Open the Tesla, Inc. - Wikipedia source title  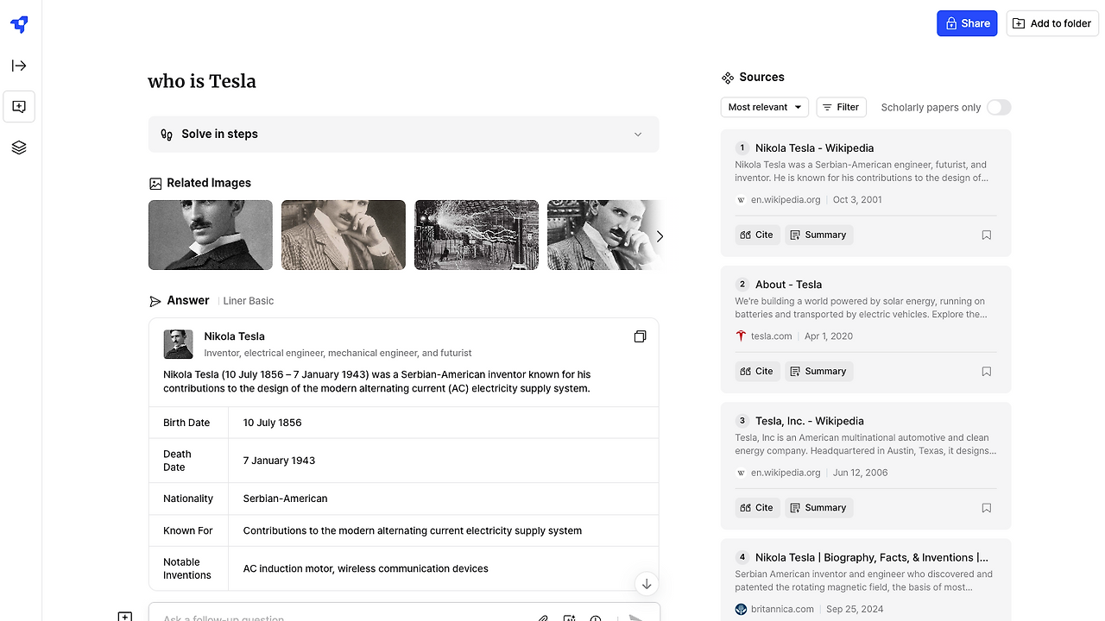tap(809, 421)
